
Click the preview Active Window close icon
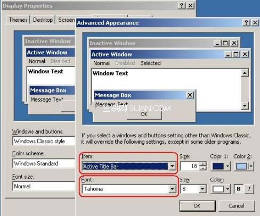[x=245, y=54]
